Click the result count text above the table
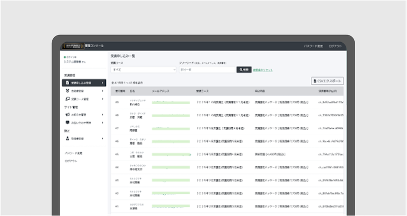The width and height of the screenshot is (407, 216). [127, 83]
